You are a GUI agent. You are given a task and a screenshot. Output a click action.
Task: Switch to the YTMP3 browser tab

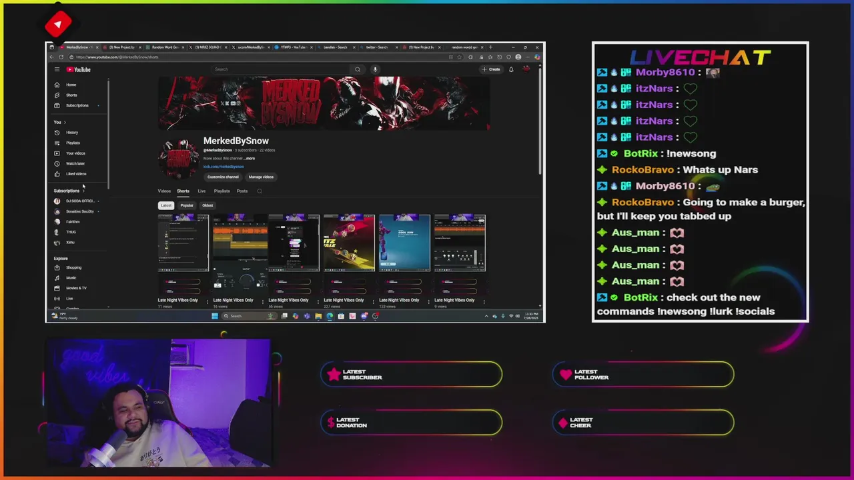292,47
